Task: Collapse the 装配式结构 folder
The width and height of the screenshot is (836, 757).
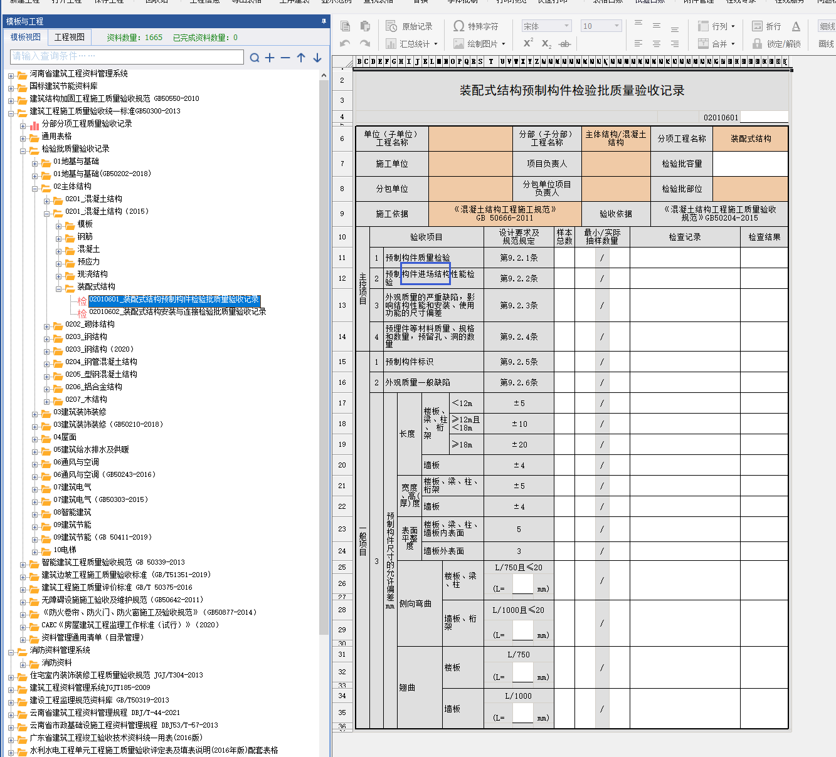Action: (x=59, y=289)
